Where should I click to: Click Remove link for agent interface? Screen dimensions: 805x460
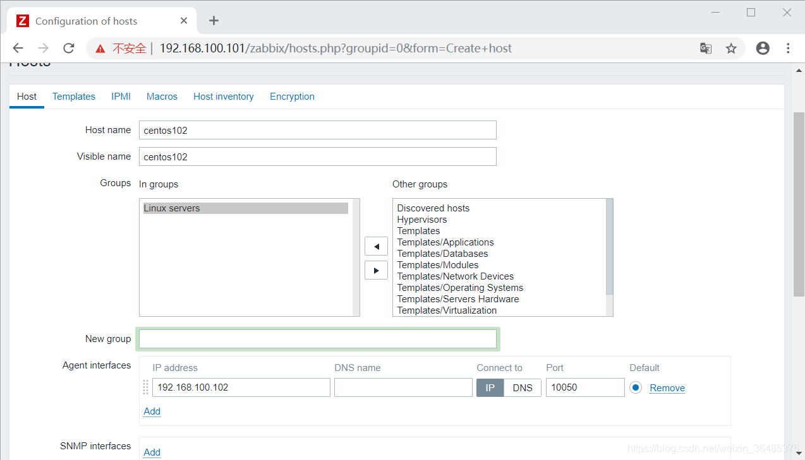[667, 388]
